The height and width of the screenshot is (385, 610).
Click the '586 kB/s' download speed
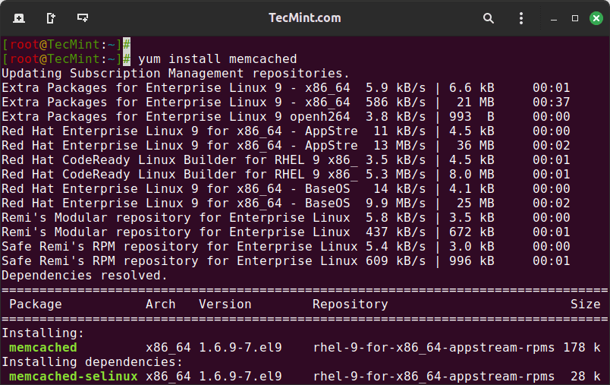tap(395, 103)
